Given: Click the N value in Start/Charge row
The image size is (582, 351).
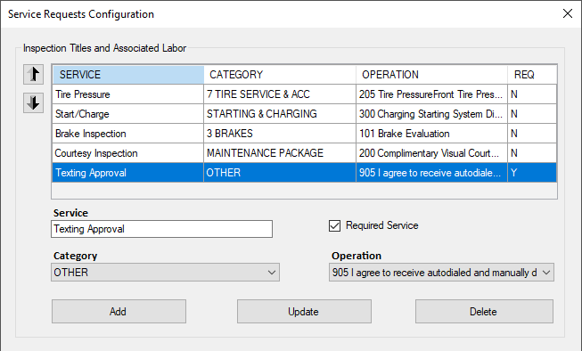Looking at the screenshot, I should (x=532, y=114).
